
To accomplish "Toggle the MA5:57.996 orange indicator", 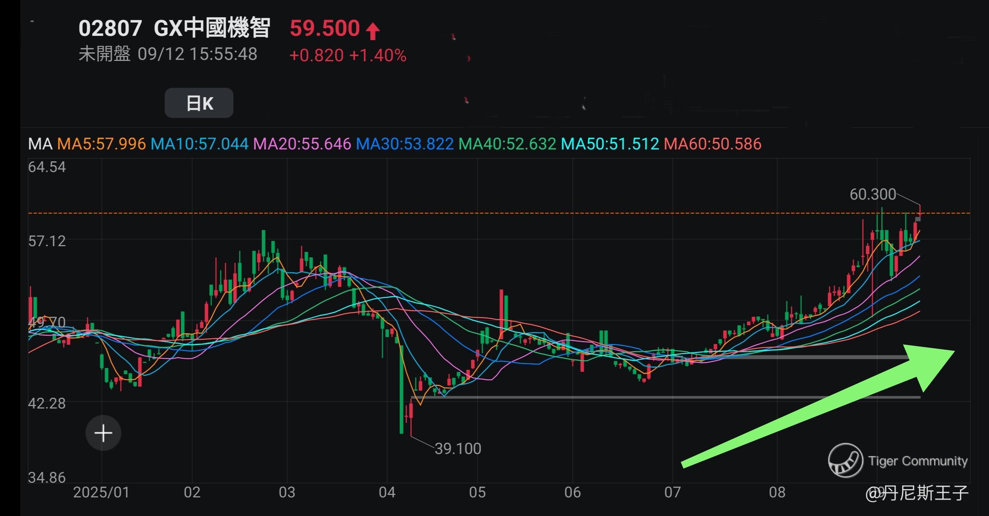I will 101,144.
